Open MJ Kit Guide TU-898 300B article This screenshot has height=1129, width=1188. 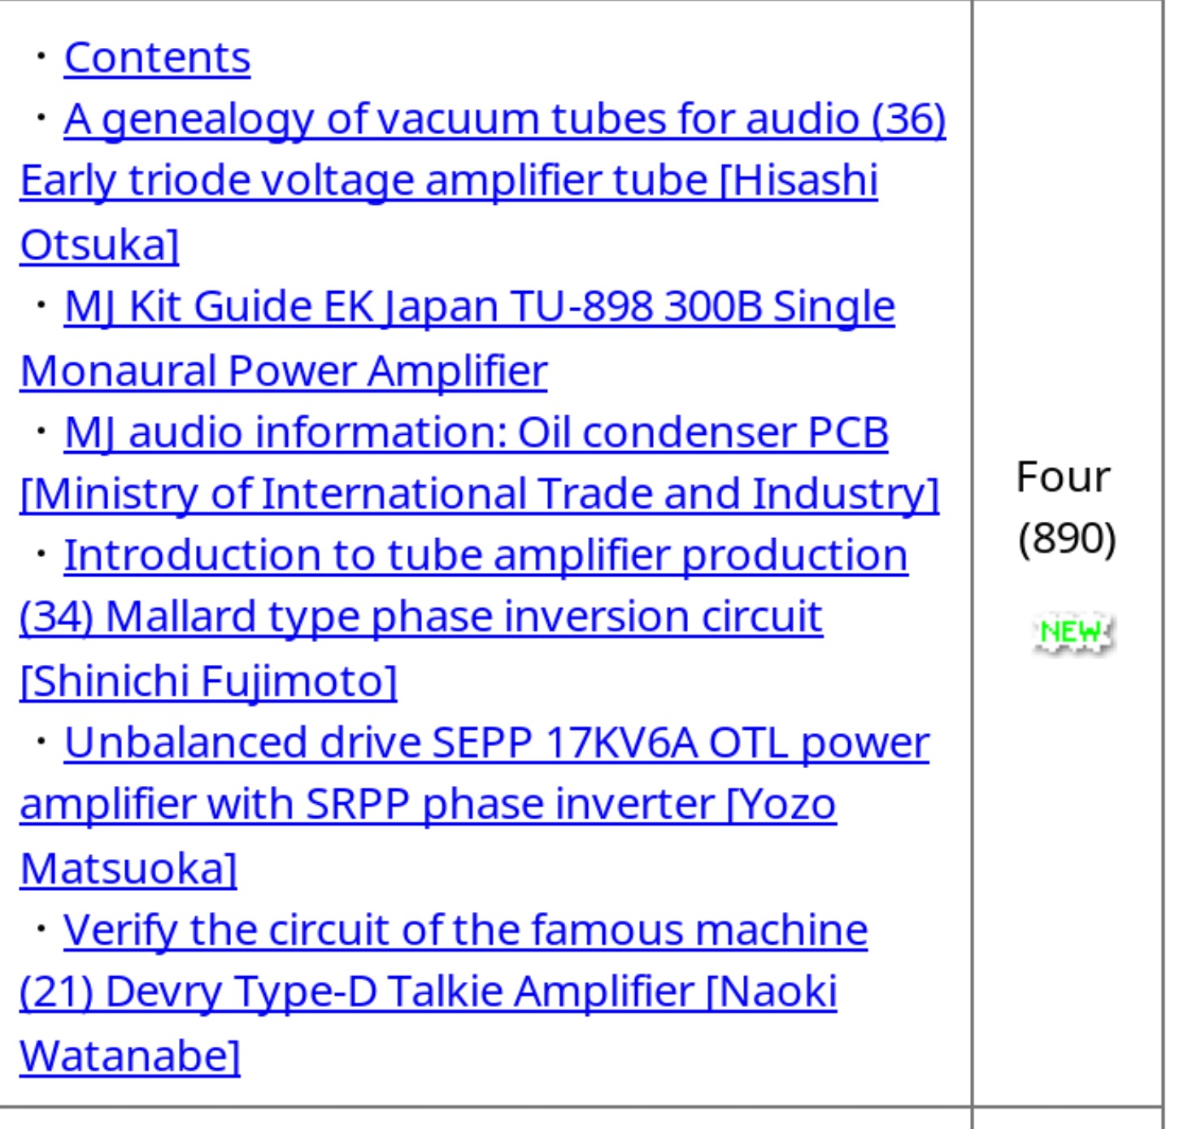(479, 306)
